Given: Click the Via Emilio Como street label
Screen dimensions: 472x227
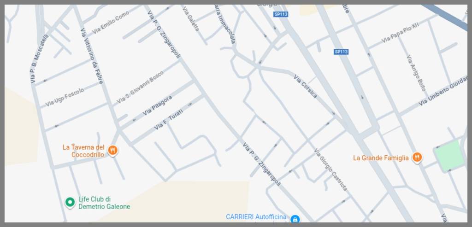Looking at the screenshot, I should click(x=111, y=22).
